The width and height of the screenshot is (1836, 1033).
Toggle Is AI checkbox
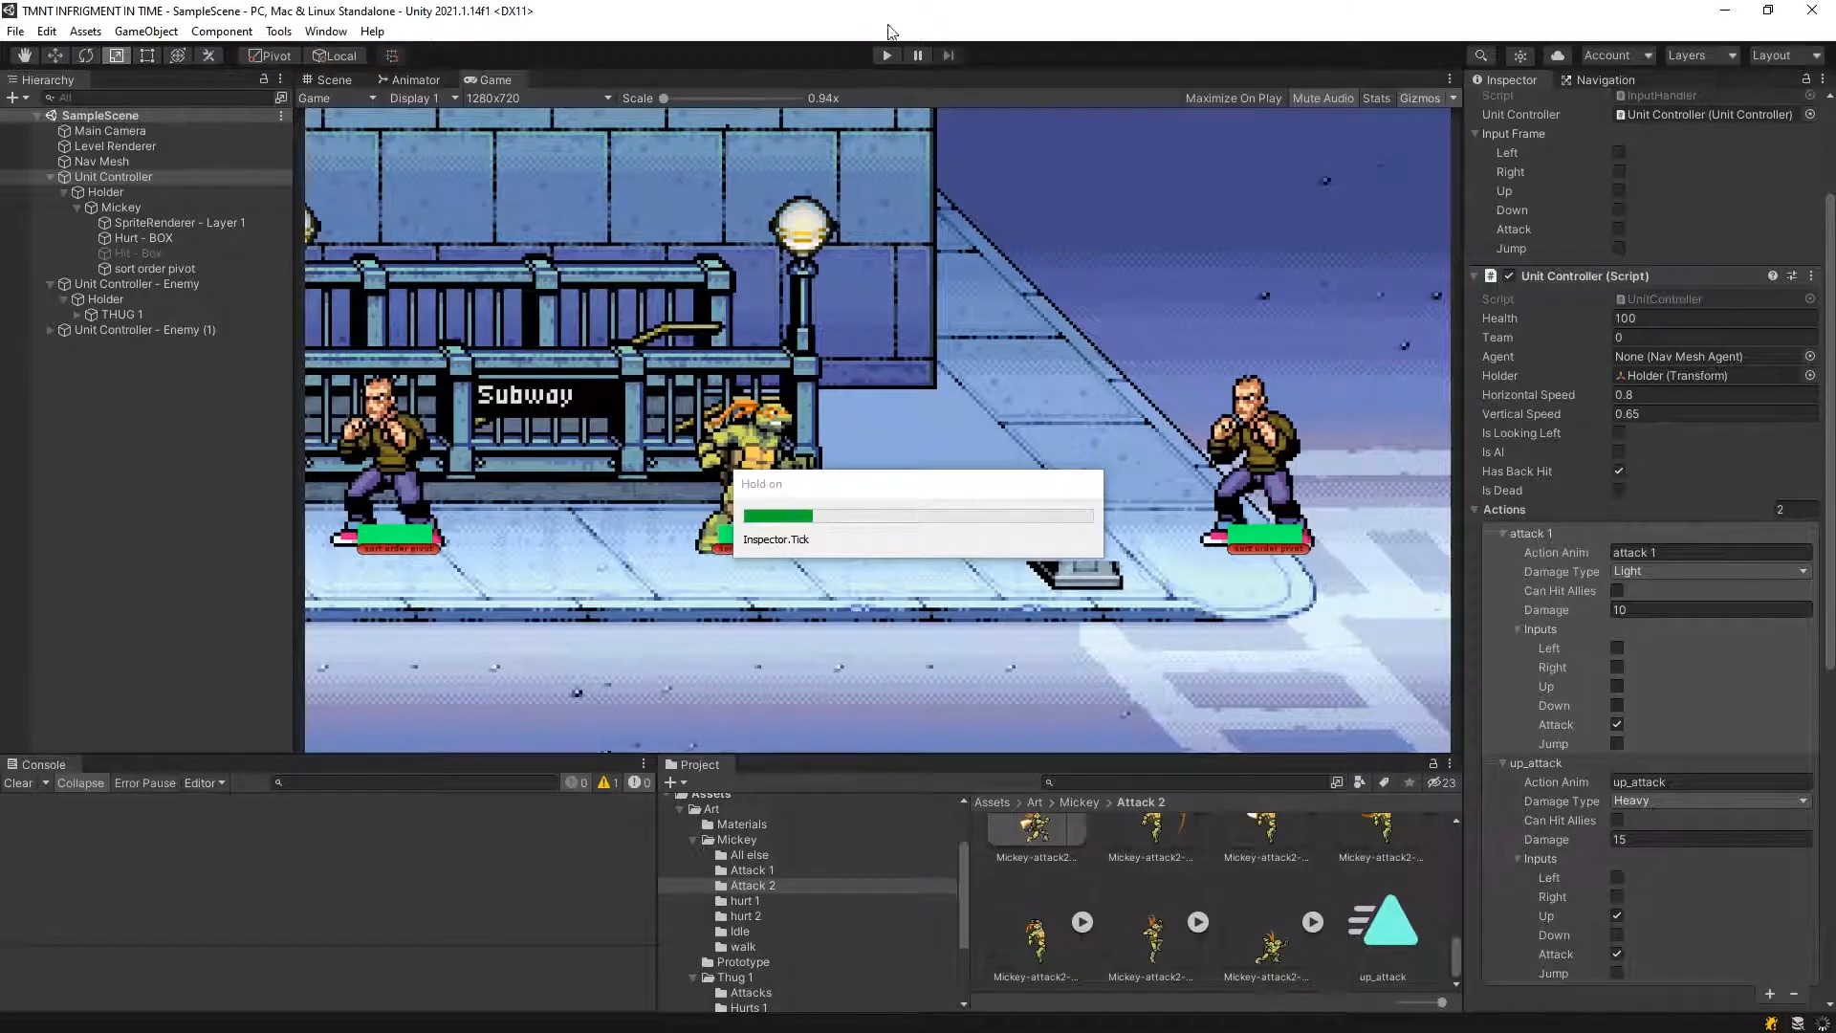(x=1618, y=452)
